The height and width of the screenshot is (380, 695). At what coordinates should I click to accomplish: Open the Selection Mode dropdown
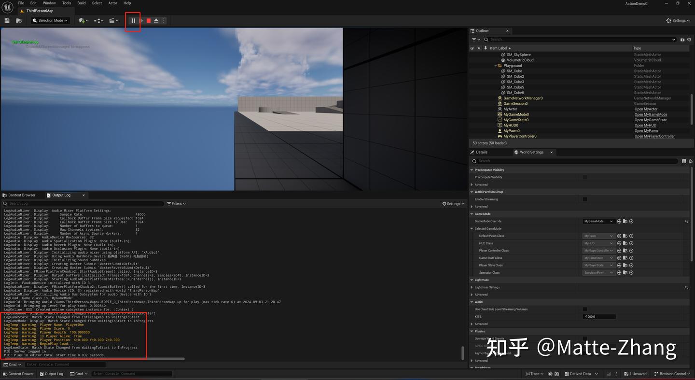50,20
